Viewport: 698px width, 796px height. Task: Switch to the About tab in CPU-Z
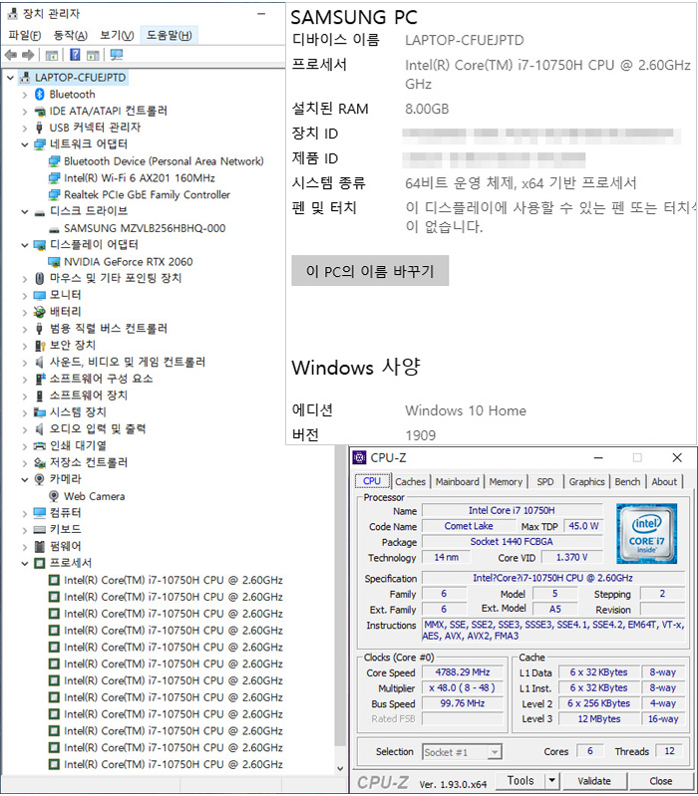click(x=664, y=482)
